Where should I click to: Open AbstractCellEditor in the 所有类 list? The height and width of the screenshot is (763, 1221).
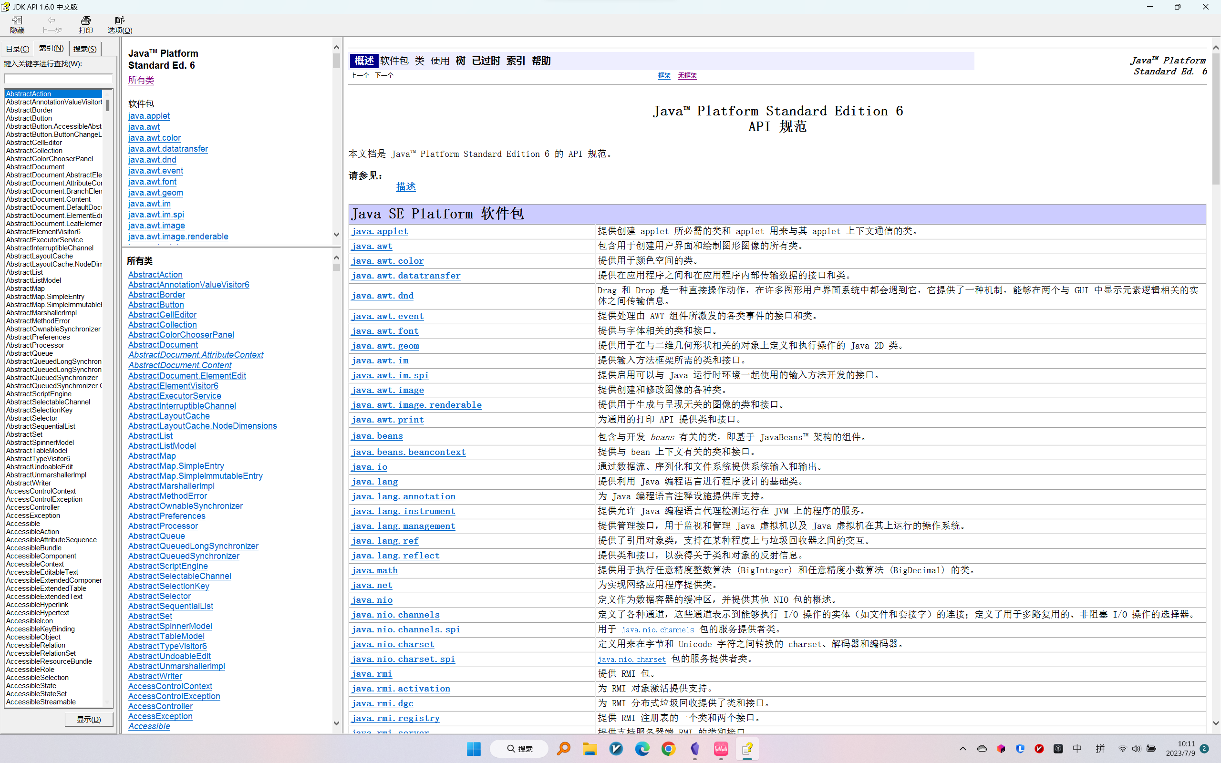click(x=163, y=314)
